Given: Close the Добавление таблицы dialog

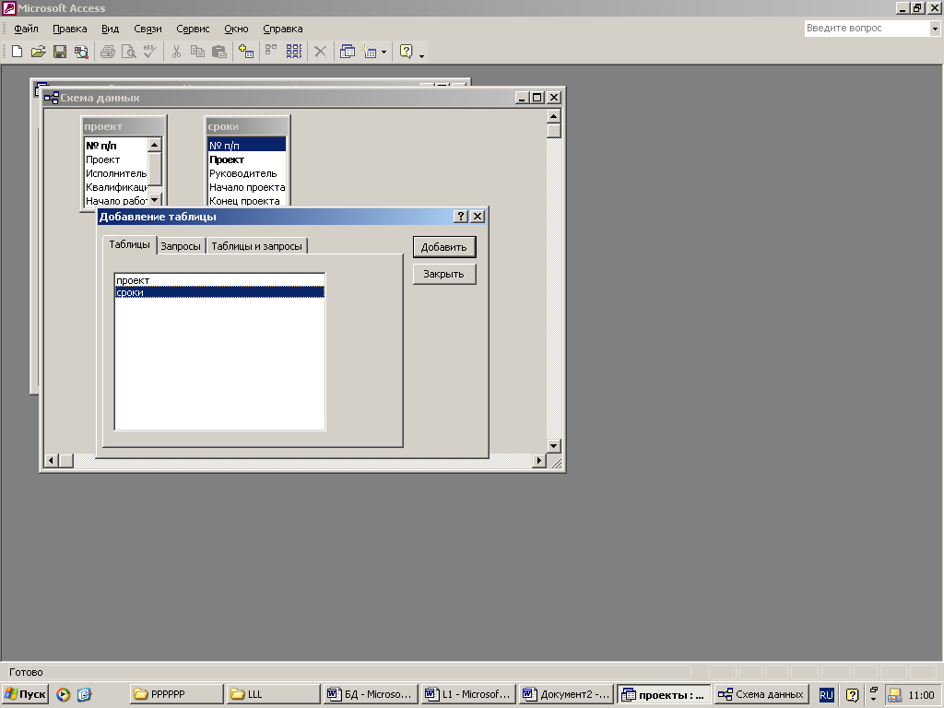Looking at the screenshot, I should [x=478, y=216].
